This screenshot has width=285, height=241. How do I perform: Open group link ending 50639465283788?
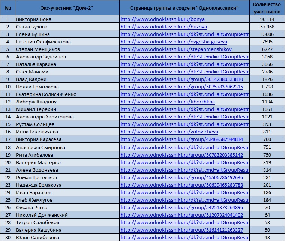(181, 185)
